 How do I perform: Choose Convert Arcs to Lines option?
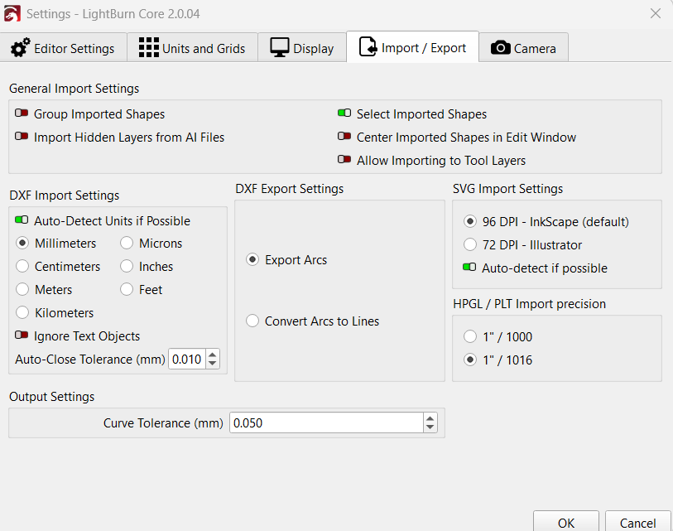252,321
